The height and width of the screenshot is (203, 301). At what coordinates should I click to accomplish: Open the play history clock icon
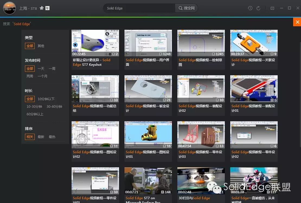(x=250, y=8)
